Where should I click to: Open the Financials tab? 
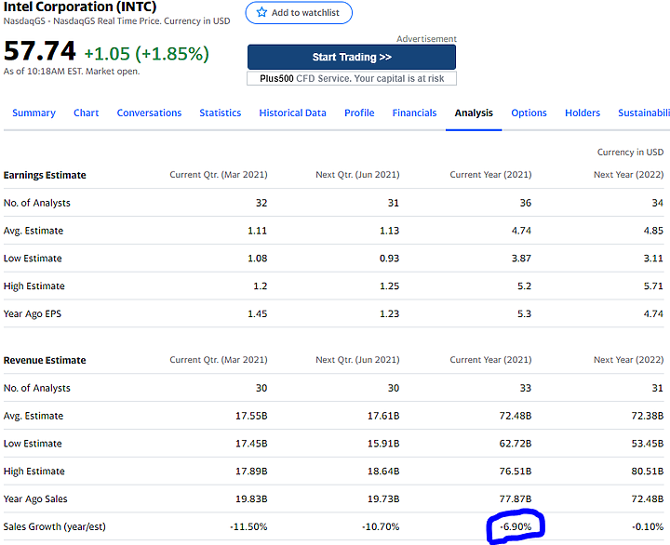tap(414, 113)
